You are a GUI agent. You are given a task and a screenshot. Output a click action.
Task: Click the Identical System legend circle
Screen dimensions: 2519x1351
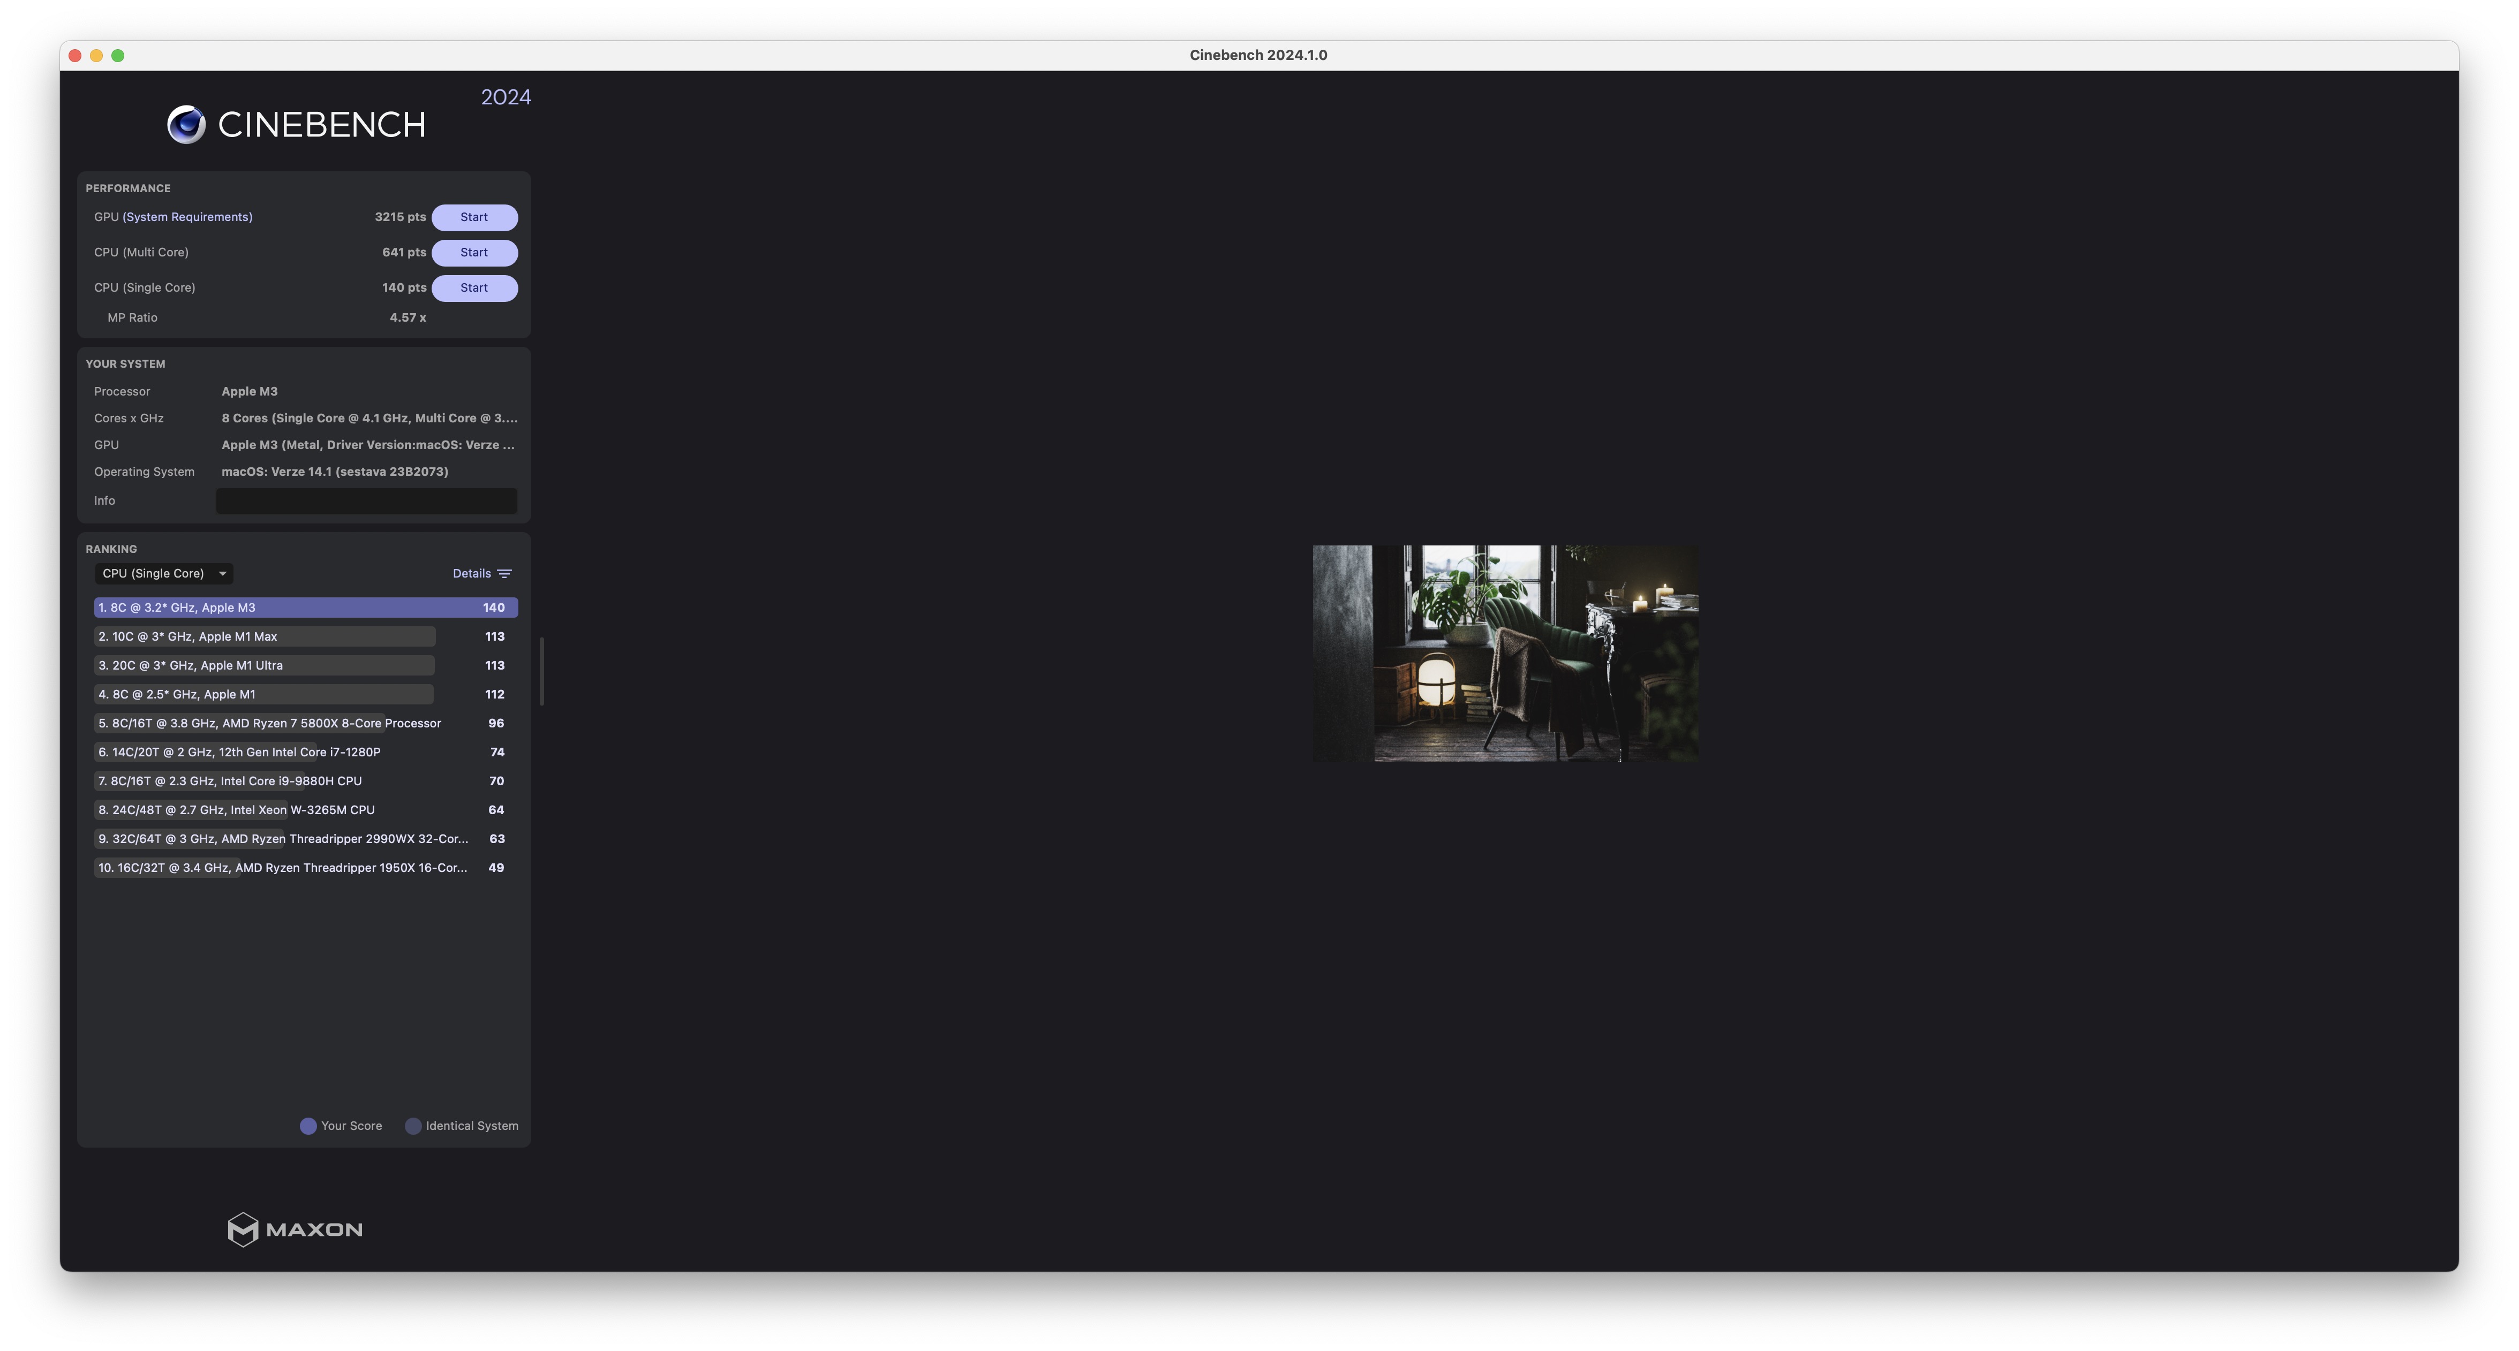(x=413, y=1126)
